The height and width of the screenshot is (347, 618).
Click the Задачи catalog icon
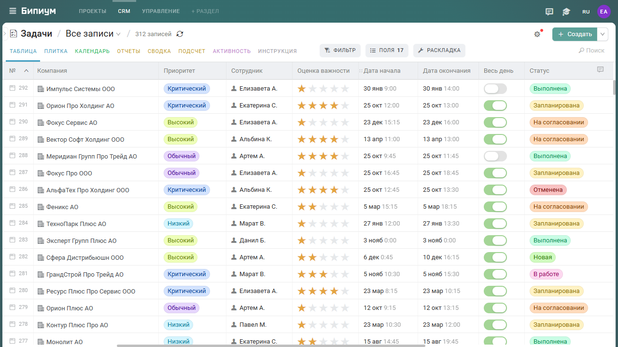tap(13, 34)
